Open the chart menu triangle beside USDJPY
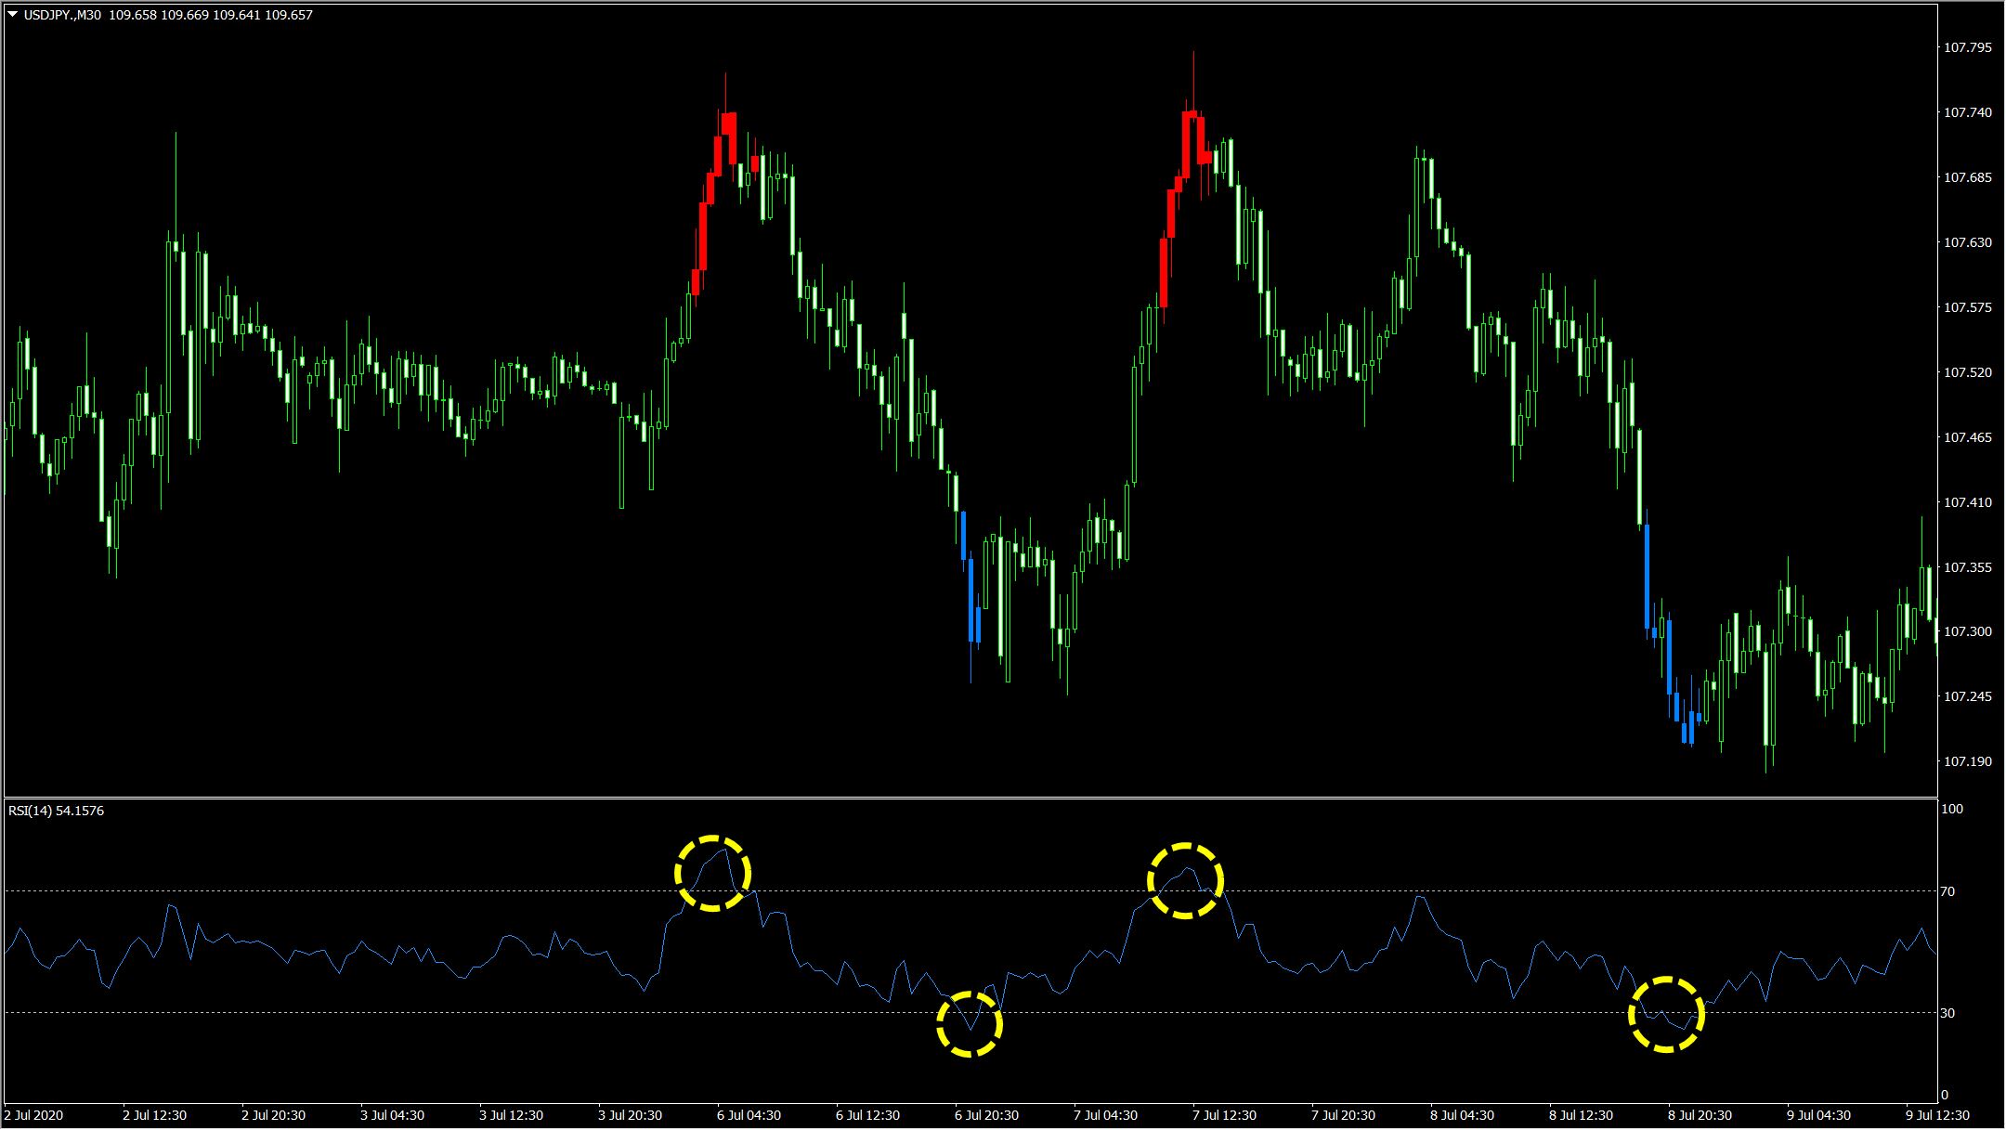 tap(13, 15)
